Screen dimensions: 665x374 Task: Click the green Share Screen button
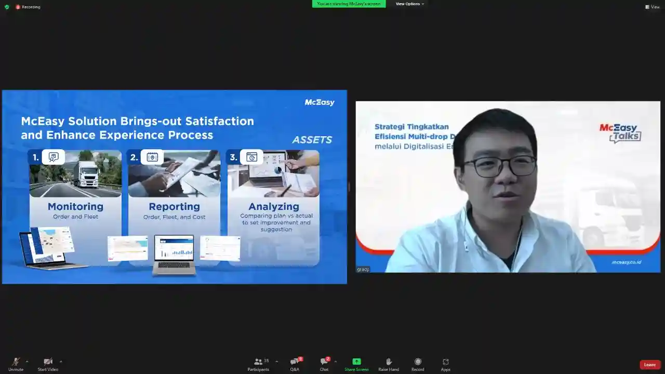[x=356, y=364]
